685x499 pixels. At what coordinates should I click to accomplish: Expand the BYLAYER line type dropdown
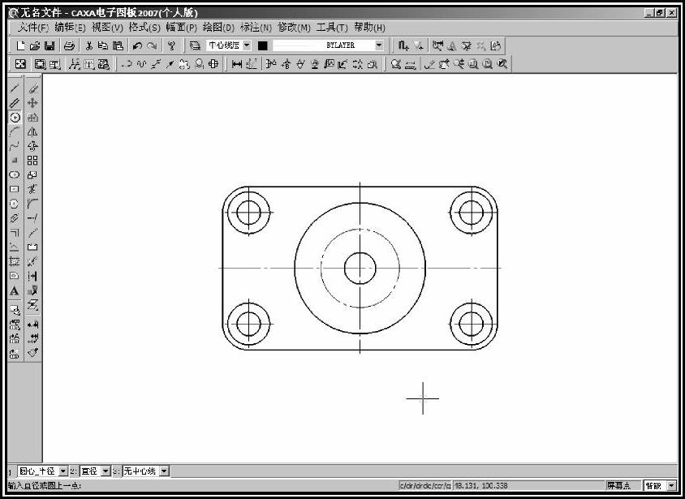[379, 45]
